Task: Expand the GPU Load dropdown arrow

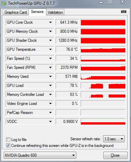Action: pyautogui.click(x=50, y=86)
